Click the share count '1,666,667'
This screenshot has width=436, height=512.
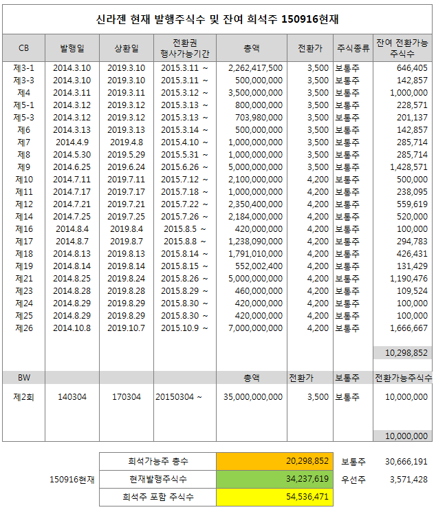408,328
